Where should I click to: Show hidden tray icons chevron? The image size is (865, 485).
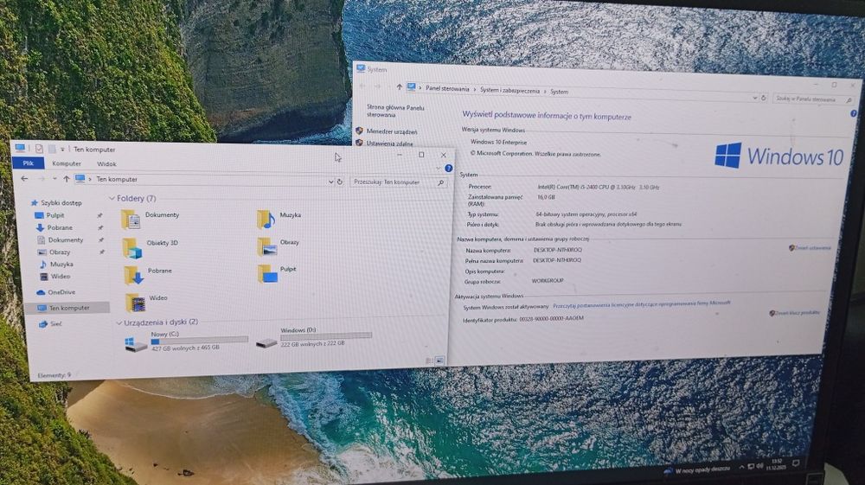(x=741, y=468)
